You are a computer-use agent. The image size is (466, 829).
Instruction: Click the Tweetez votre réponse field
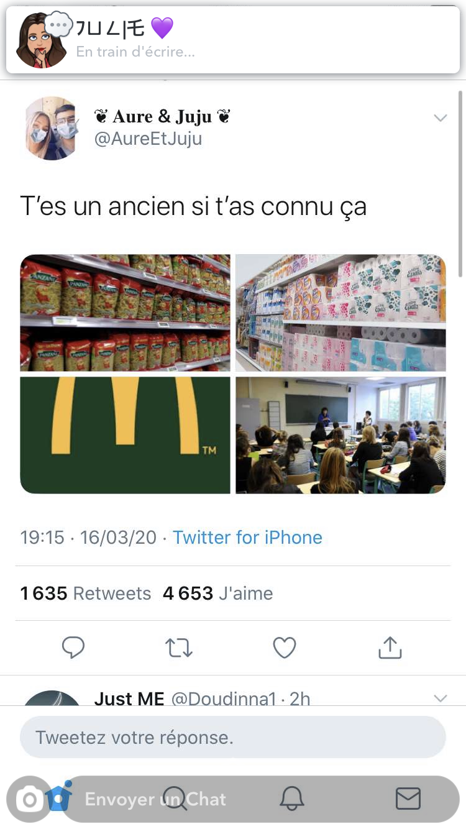point(233,738)
